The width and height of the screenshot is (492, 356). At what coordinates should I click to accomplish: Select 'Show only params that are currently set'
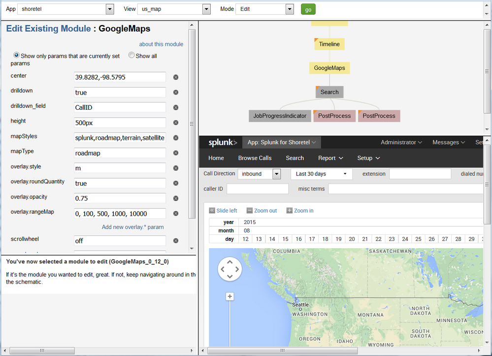(16, 55)
